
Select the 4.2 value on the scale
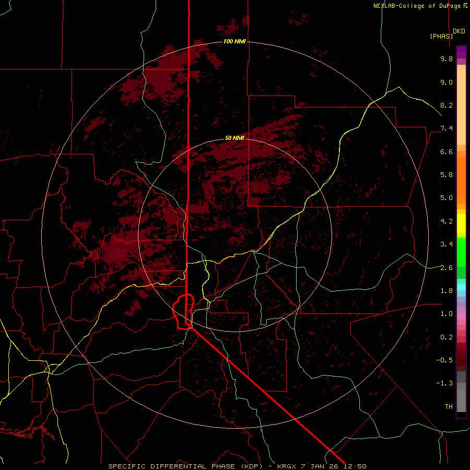pos(446,221)
